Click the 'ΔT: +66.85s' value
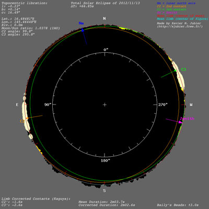The image size is (209, 209). pos(83,6)
